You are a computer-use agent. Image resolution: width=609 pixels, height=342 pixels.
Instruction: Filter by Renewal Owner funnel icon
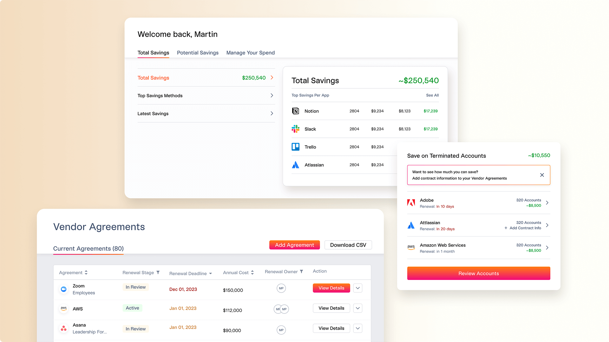(x=301, y=271)
